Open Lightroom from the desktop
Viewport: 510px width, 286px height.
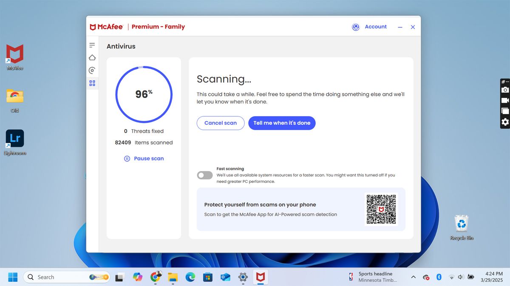click(x=14, y=139)
